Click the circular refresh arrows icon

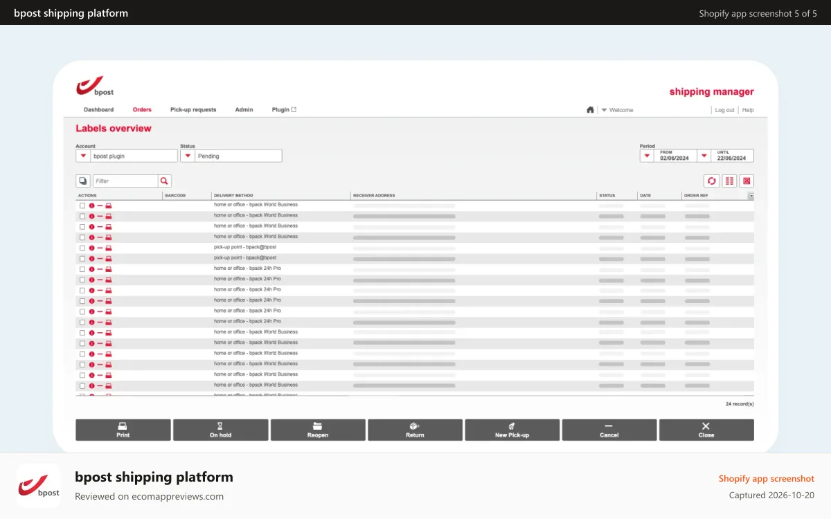coord(711,181)
